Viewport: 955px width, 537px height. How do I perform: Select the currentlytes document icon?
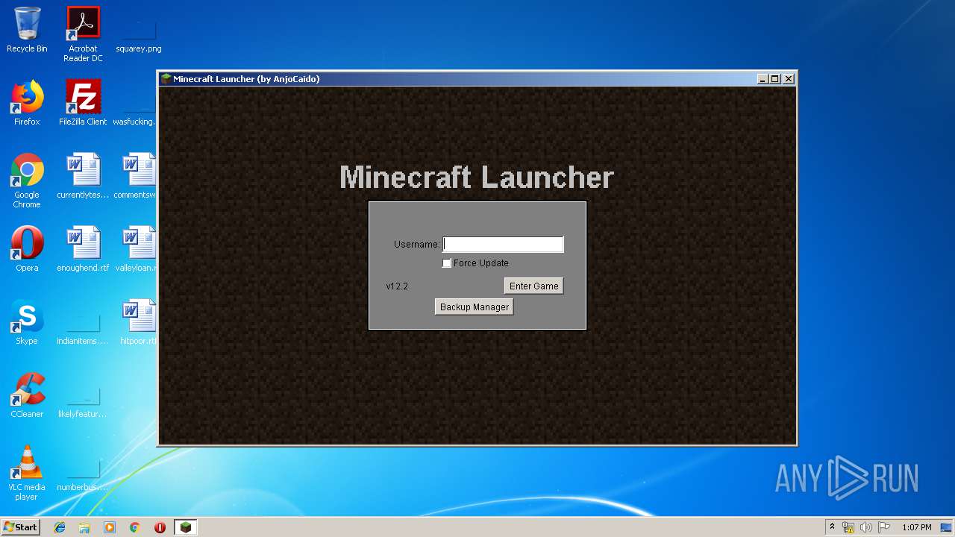click(x=83, y=176)
